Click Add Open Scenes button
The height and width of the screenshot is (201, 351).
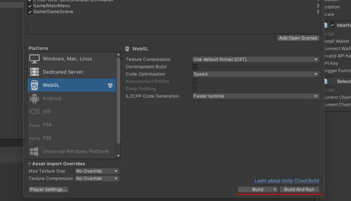click(298, 38)
